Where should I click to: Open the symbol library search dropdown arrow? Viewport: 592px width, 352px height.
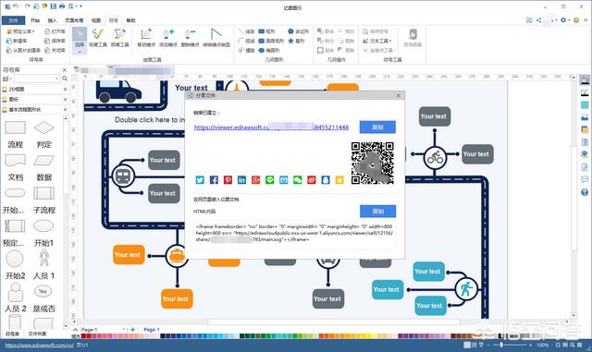(x=57, y=79)
